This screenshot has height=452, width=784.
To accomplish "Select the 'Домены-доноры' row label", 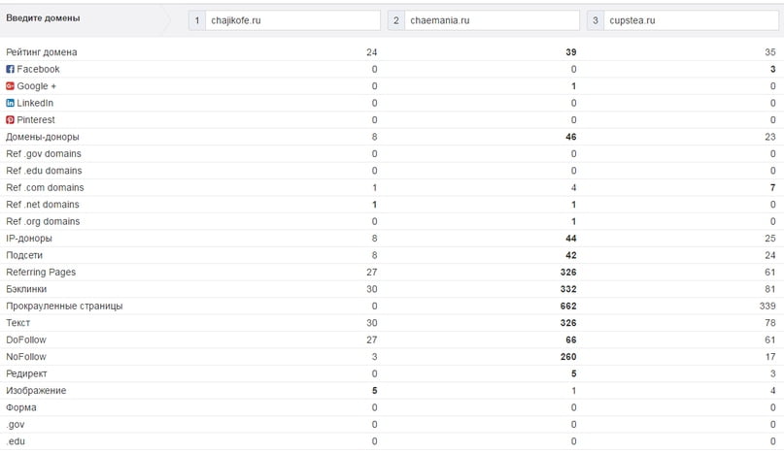I will tap(43, 137).
